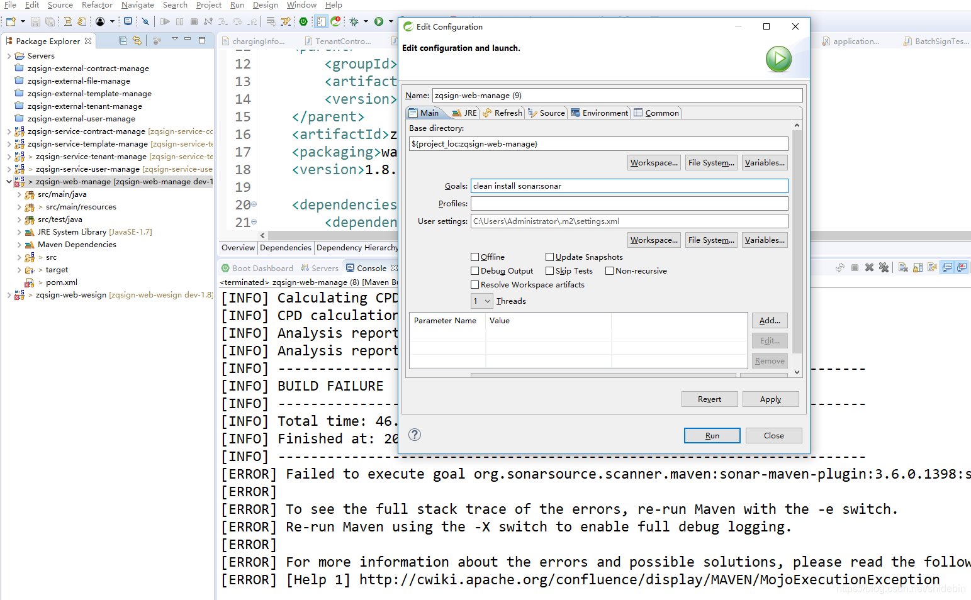This screenshot has width=971, height=600.
Task: Collapse the zqsign-web-manage project node
Action: coord(9,182)
